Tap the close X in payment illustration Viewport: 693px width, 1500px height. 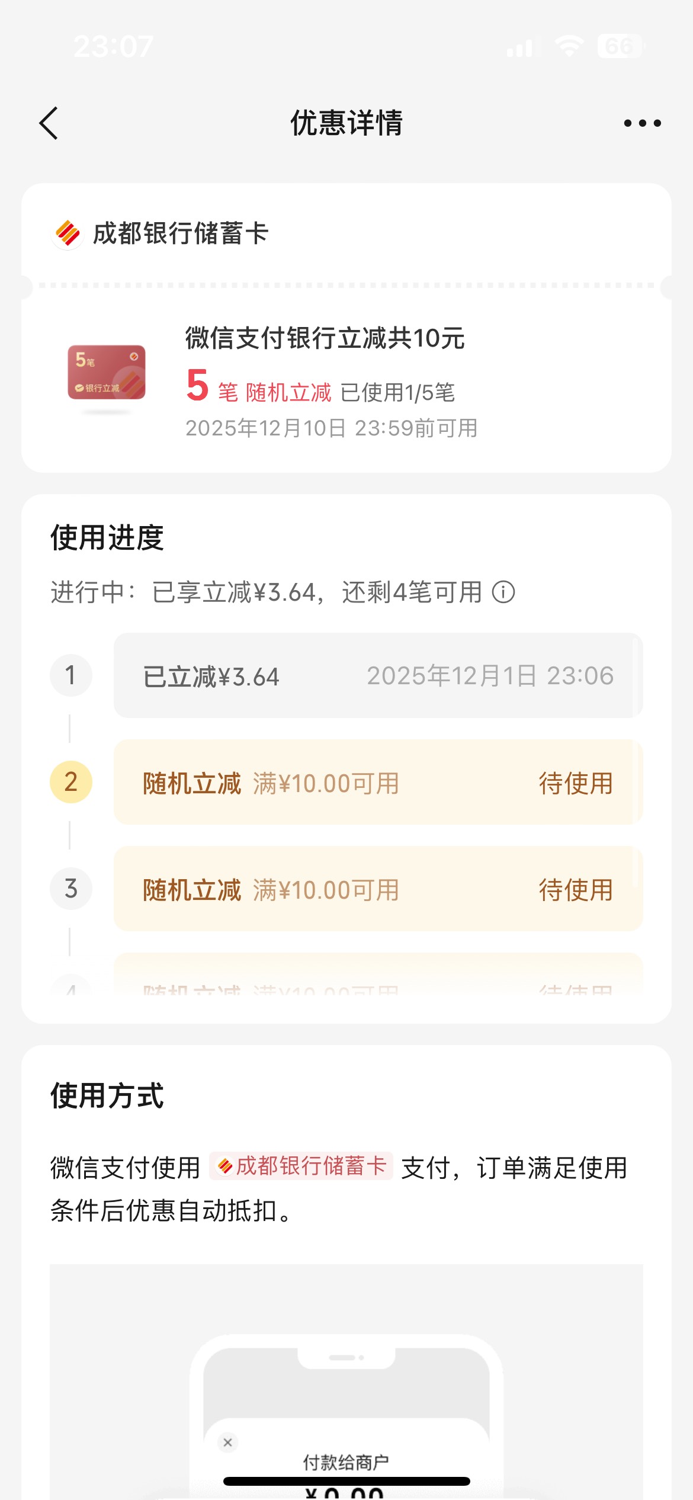click(x=227, y=1442)
